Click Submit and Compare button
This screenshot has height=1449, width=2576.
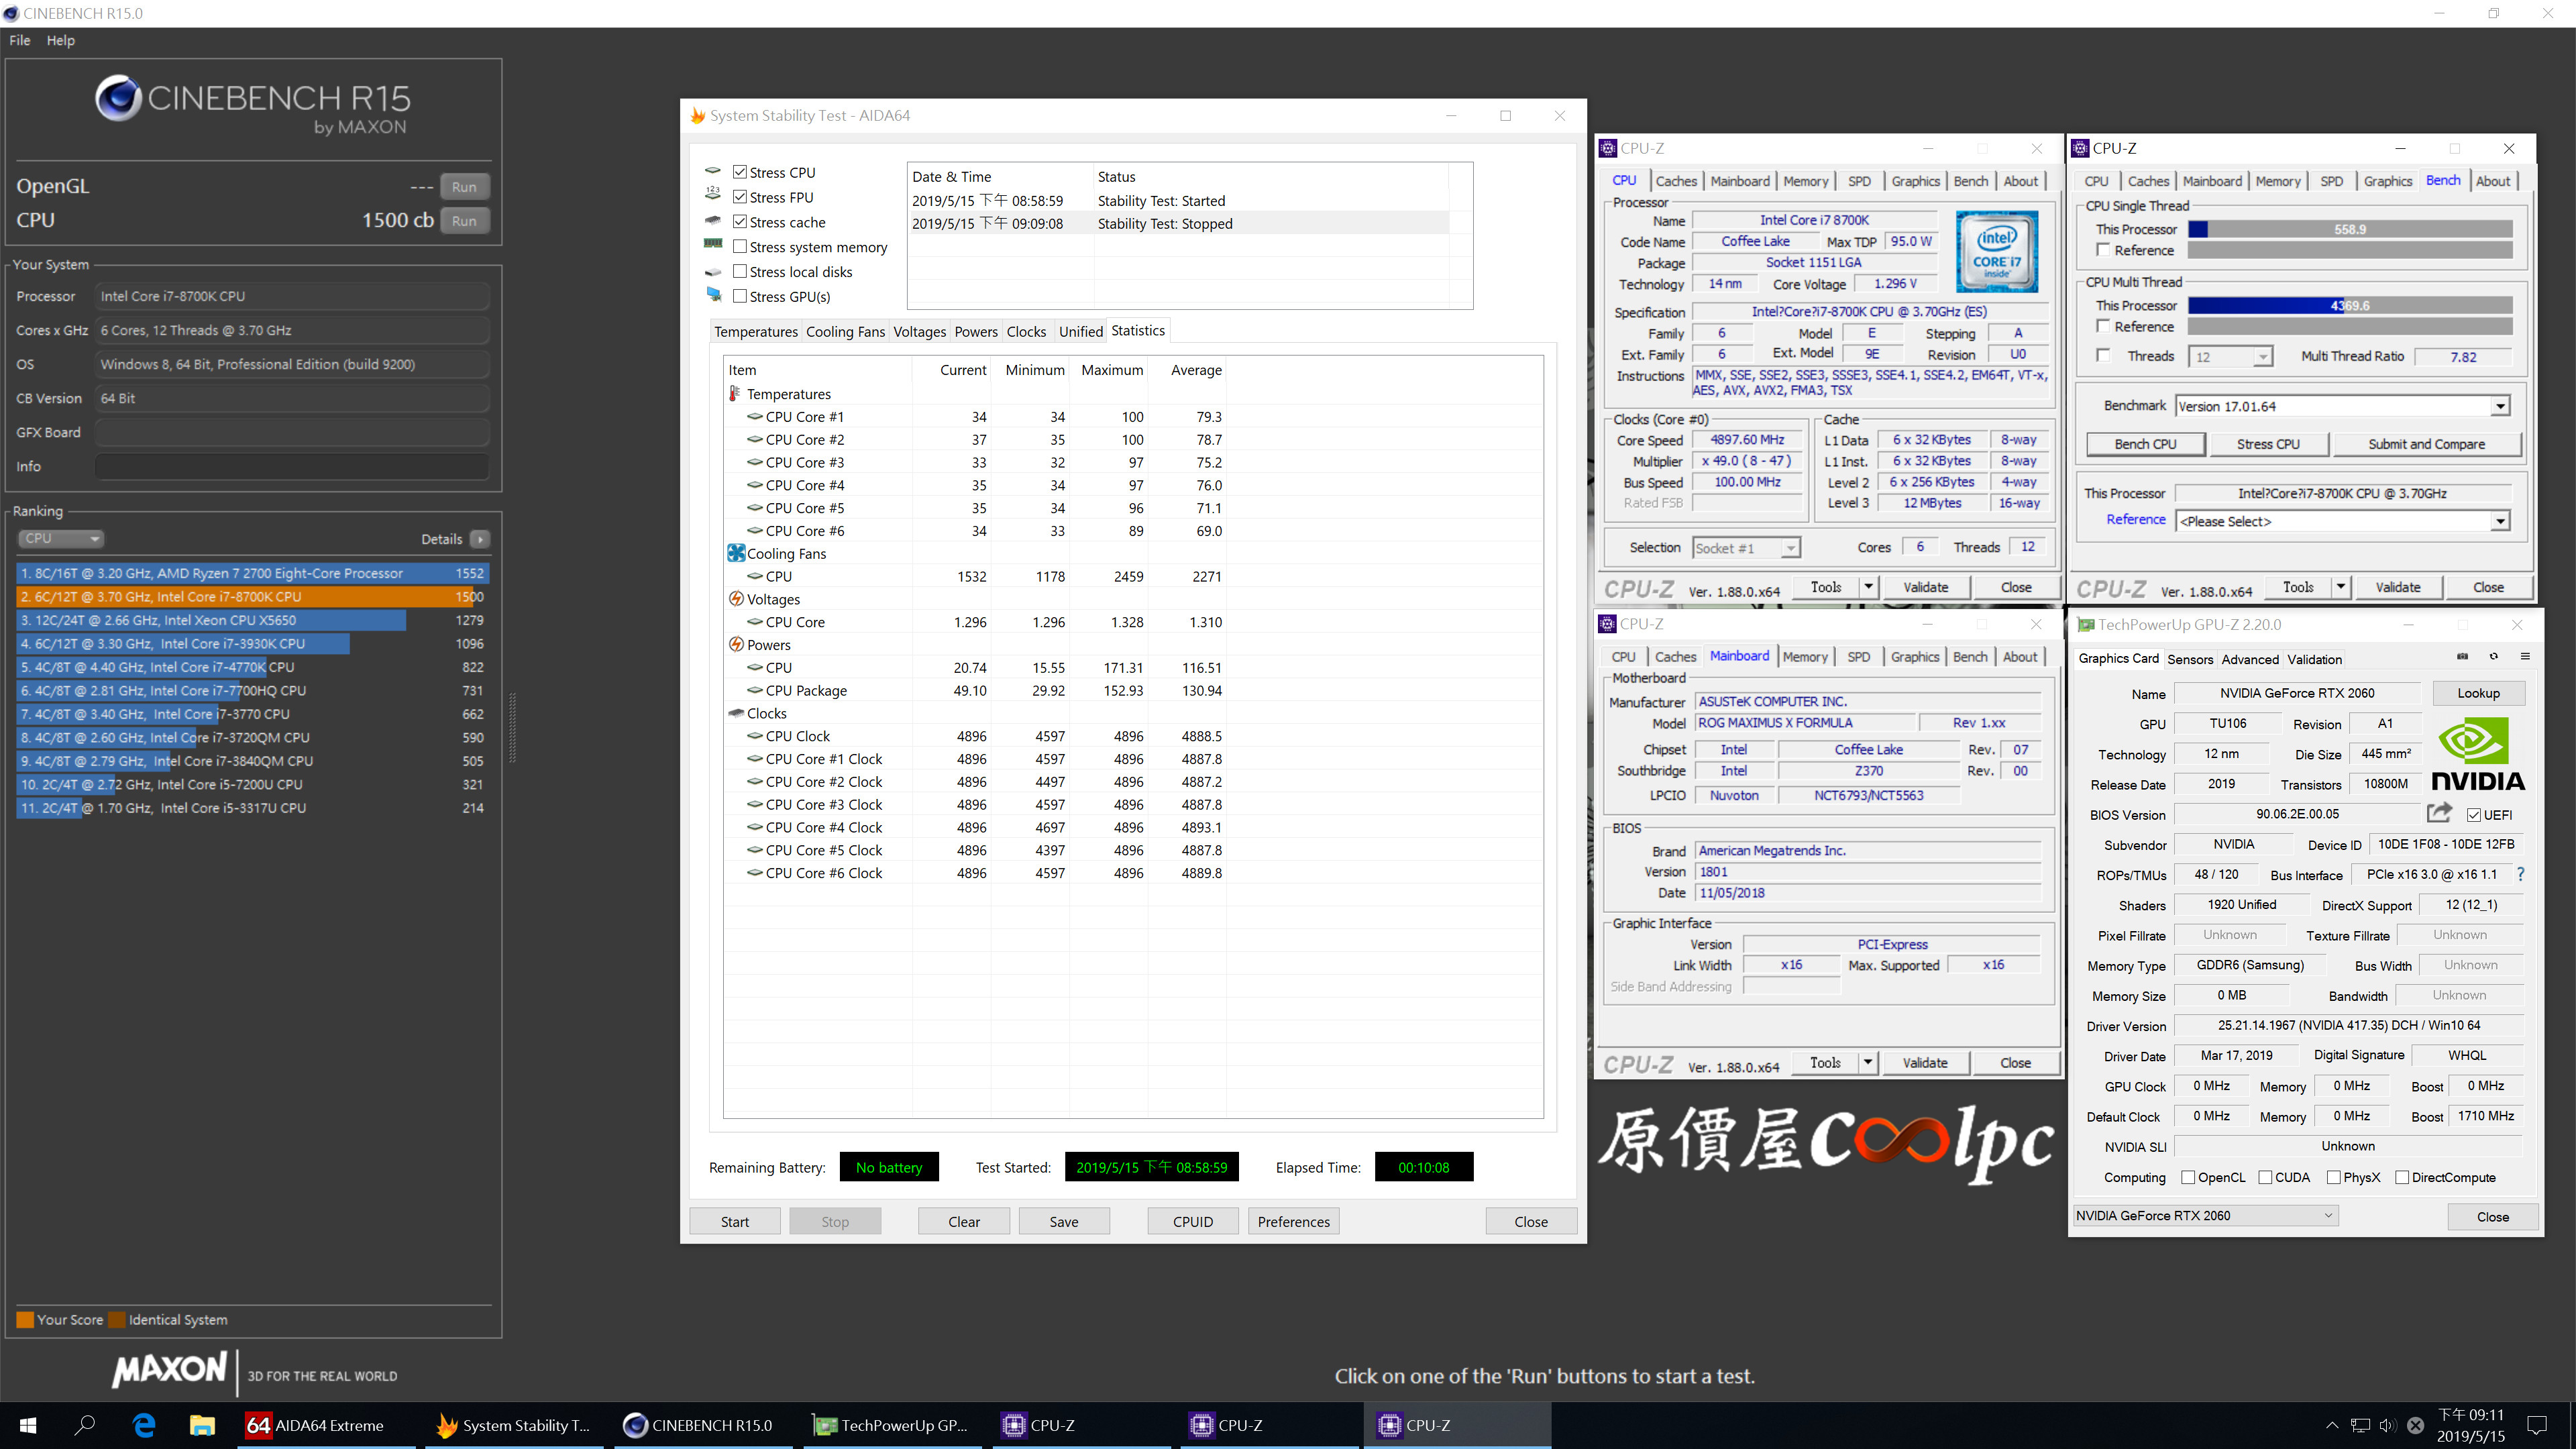coord(2426,444)
